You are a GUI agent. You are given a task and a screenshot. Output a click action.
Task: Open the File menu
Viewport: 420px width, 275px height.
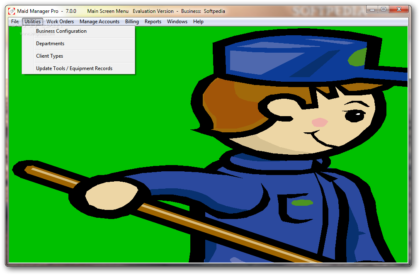pos(15,22)
